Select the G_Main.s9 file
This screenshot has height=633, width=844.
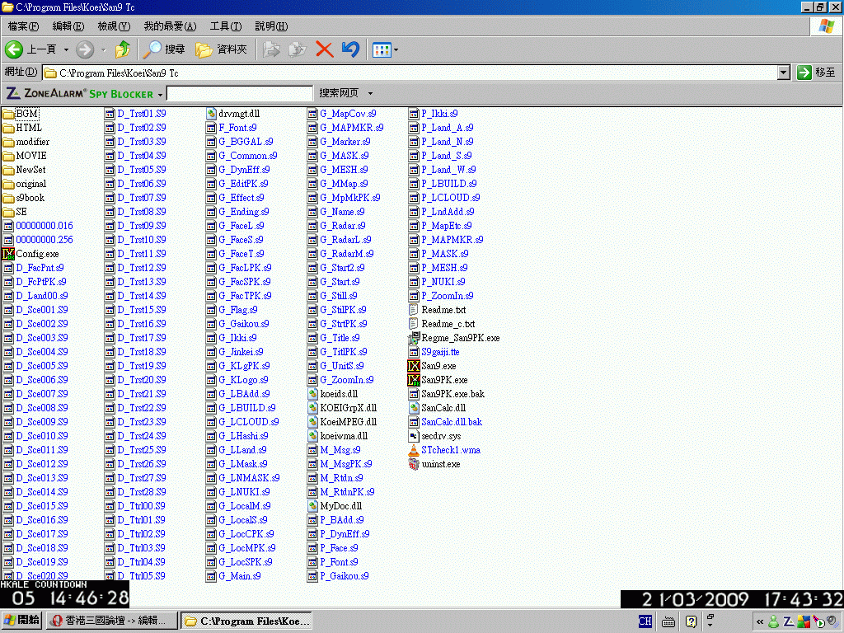click(x=233, y=575)
